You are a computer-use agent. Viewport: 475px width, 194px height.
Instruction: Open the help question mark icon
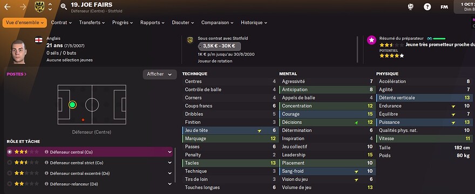point(427,6)
